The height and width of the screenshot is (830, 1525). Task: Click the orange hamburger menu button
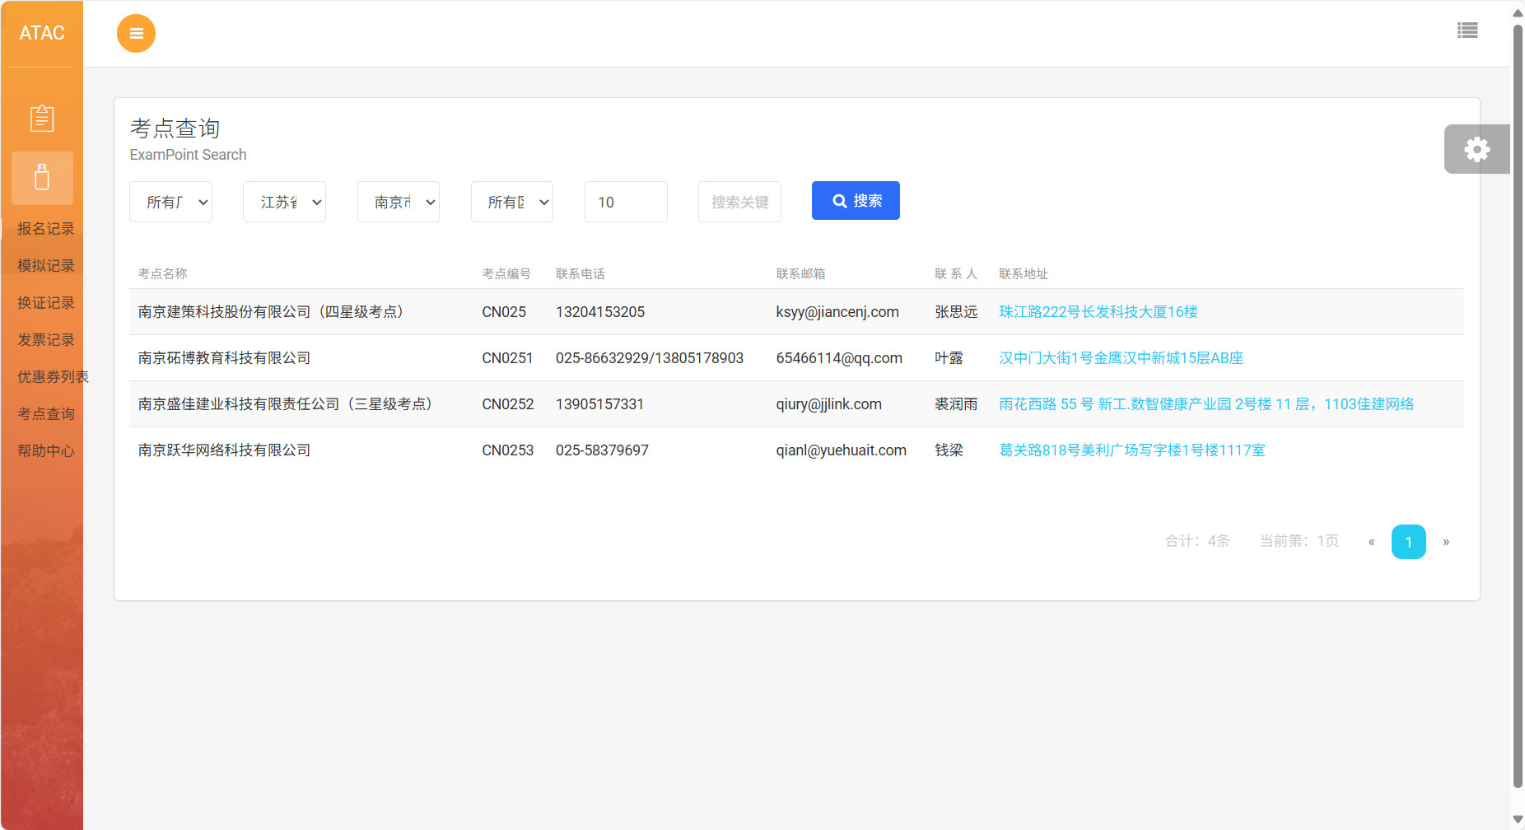pyautogui.click(x=136, y=34)
